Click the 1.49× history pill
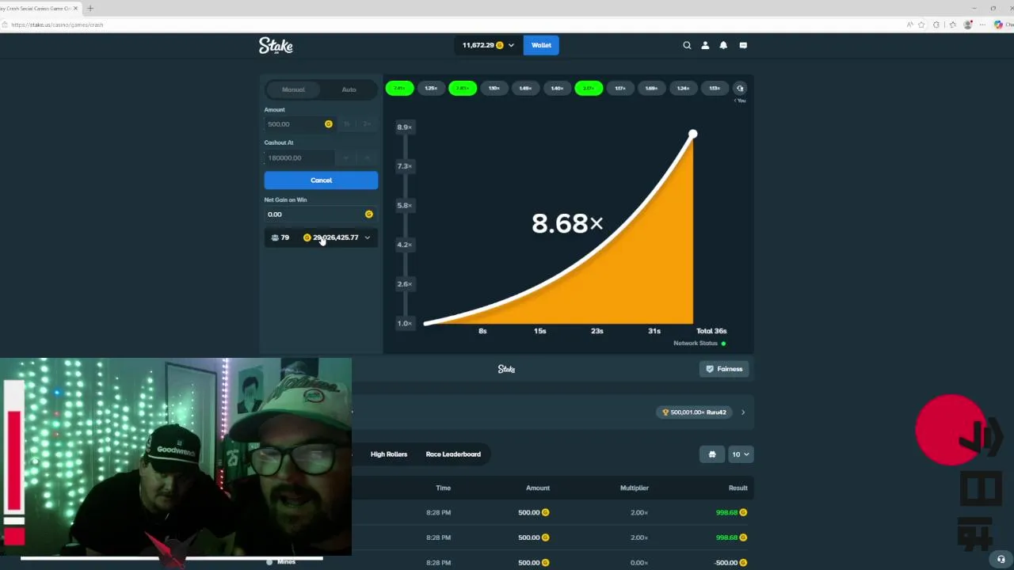This screenshot has height=570, width=1014. [525, 89]
